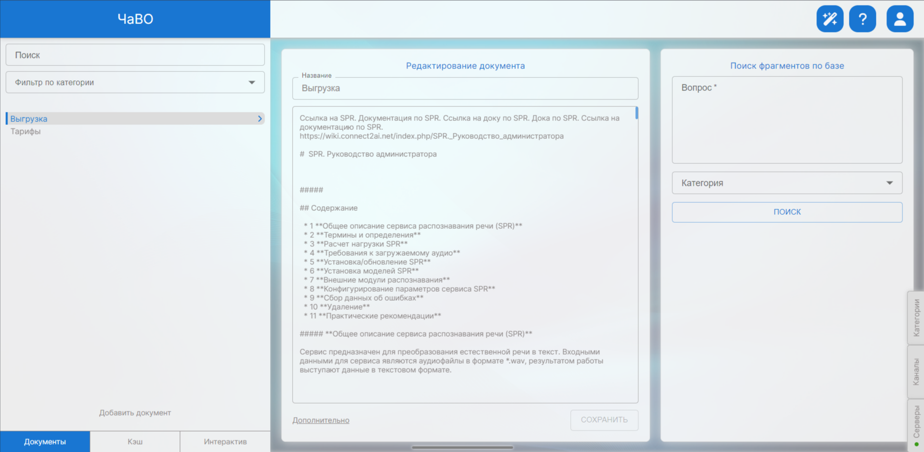Image resolution: width=924 pixels, height=452 pixels.
Task: Open the Документы tab
Action: pos(45,442)
